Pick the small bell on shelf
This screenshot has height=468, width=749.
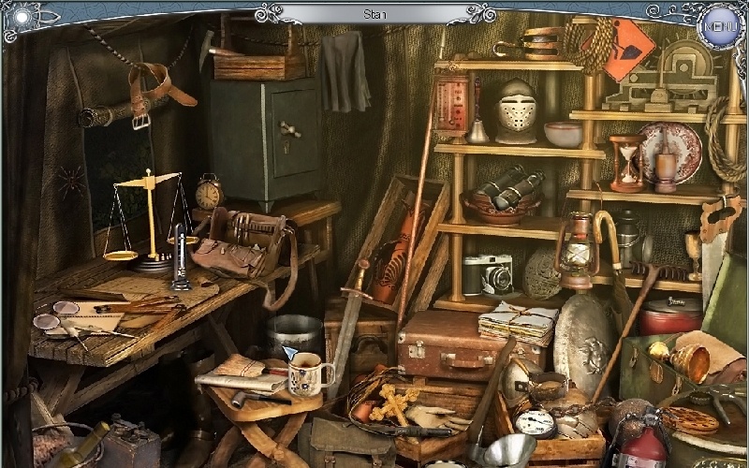coord(477,131)
